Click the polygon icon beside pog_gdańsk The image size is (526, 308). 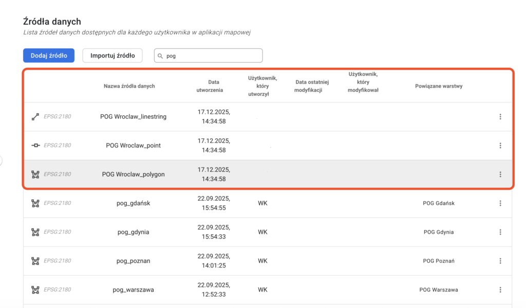[35, 203]
